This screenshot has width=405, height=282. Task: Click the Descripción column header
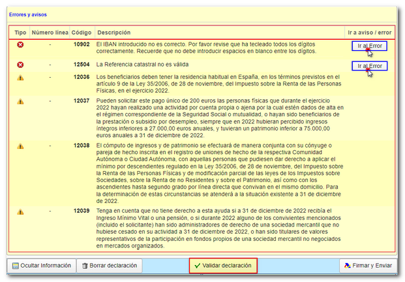click(x=114, y=32)
